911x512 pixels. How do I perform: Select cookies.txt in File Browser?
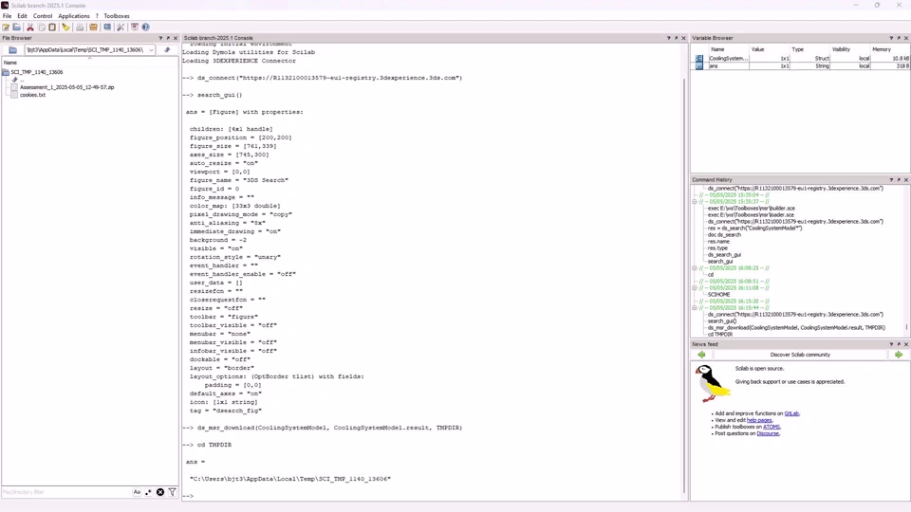[x=32, y=95]
